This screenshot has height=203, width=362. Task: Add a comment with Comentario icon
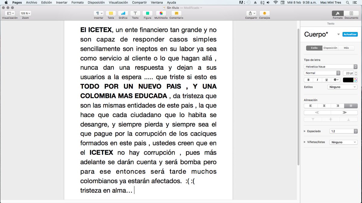click(176, 13)
